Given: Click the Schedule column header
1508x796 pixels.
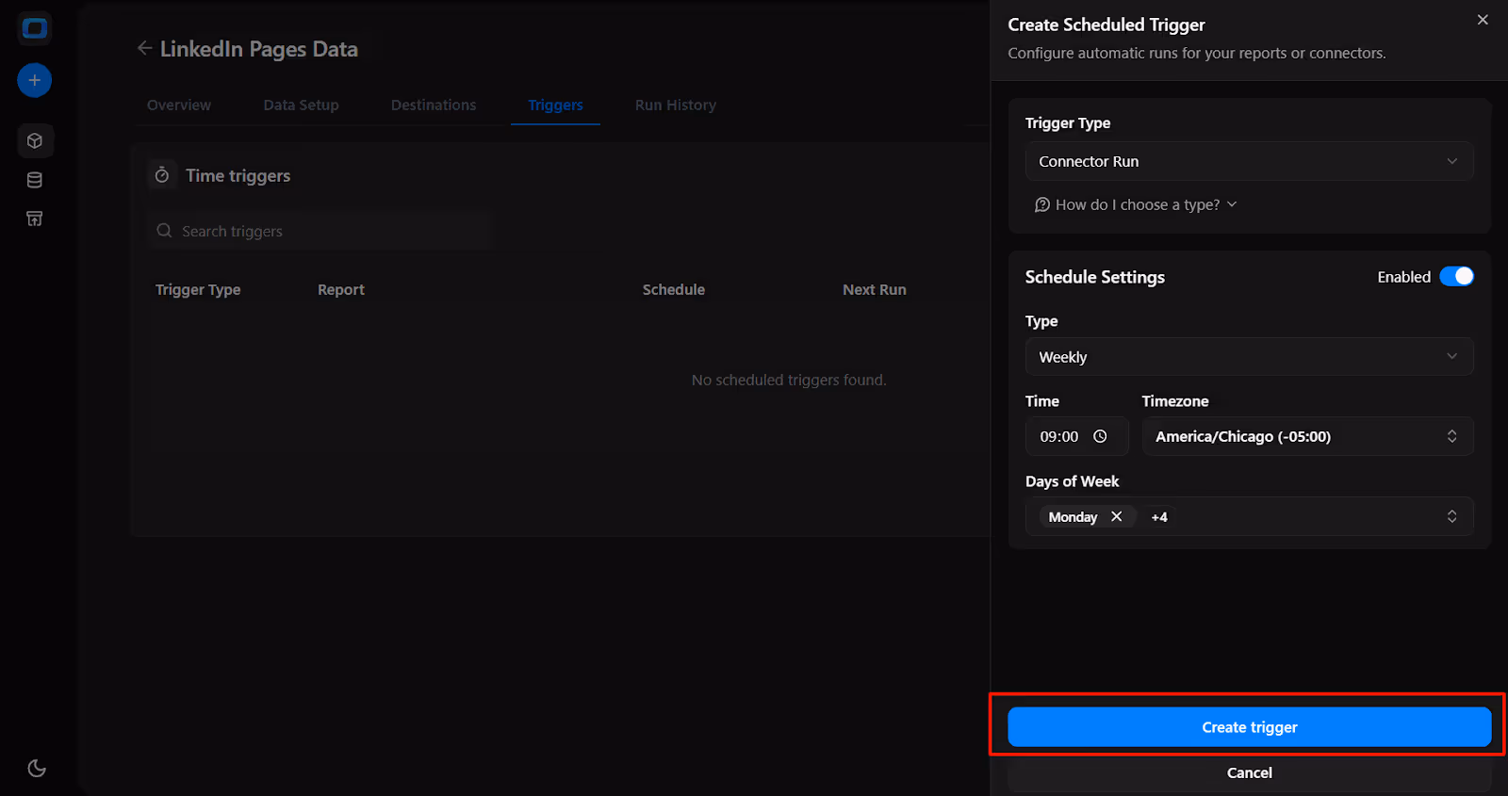Looking at the screenshot, I should [x=674, y=289].
